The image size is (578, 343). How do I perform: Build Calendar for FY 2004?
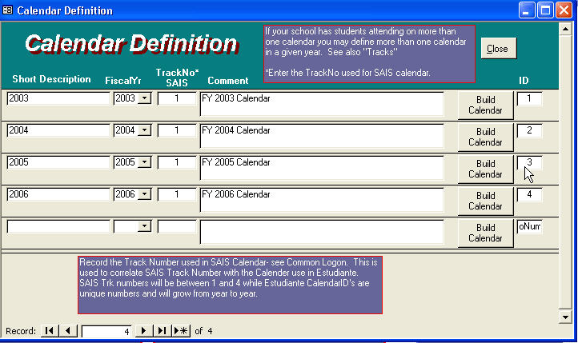tap(485, 137)
